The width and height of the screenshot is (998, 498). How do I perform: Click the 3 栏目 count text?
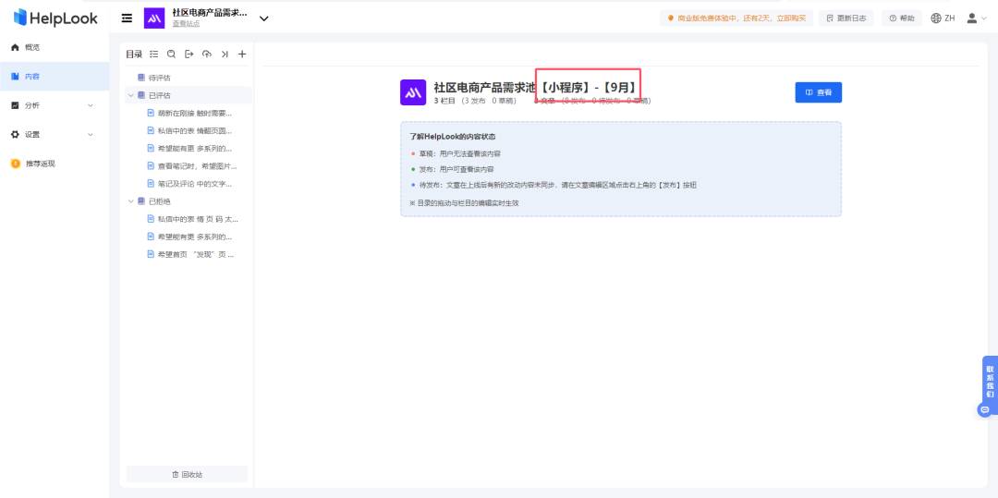click(444, 101)
